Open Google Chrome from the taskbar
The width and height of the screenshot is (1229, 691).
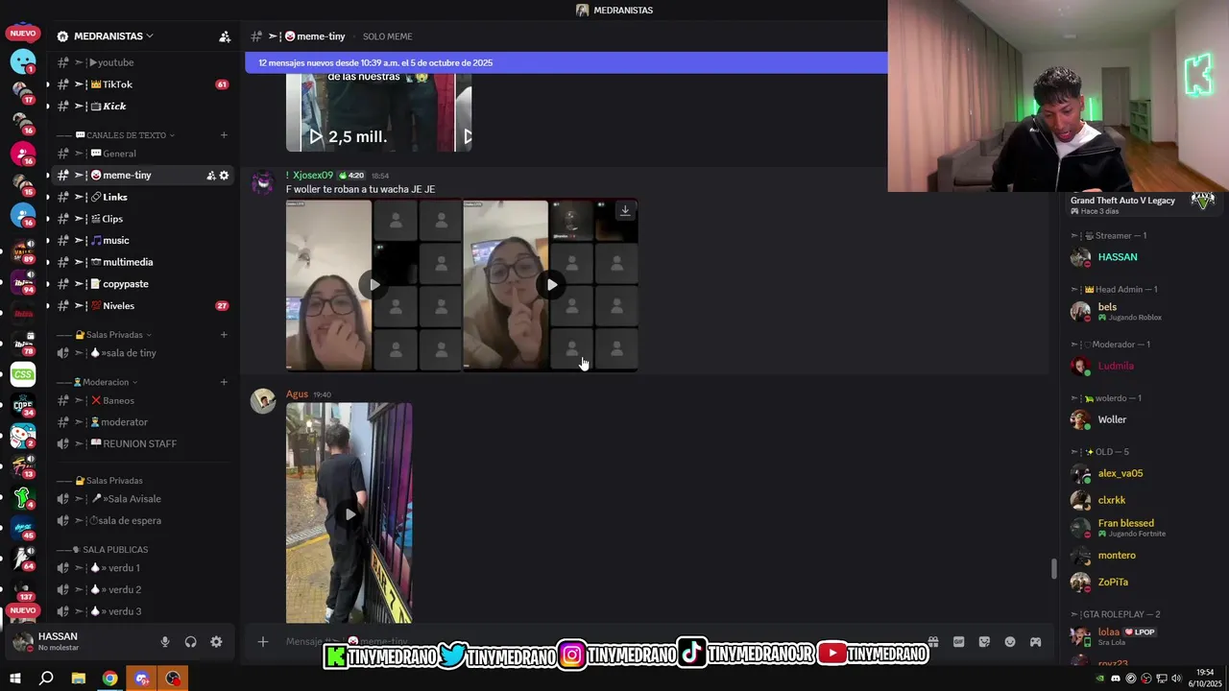(x=110, y=679)
